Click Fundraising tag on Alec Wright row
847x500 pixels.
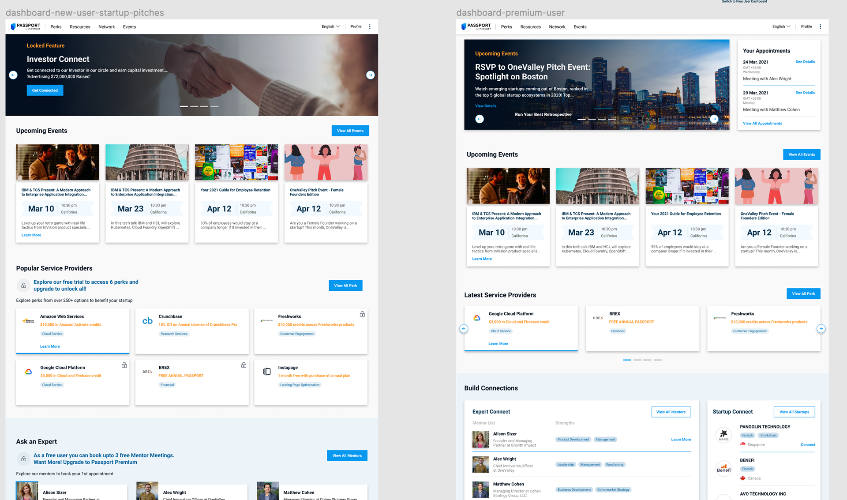point(615,465)
